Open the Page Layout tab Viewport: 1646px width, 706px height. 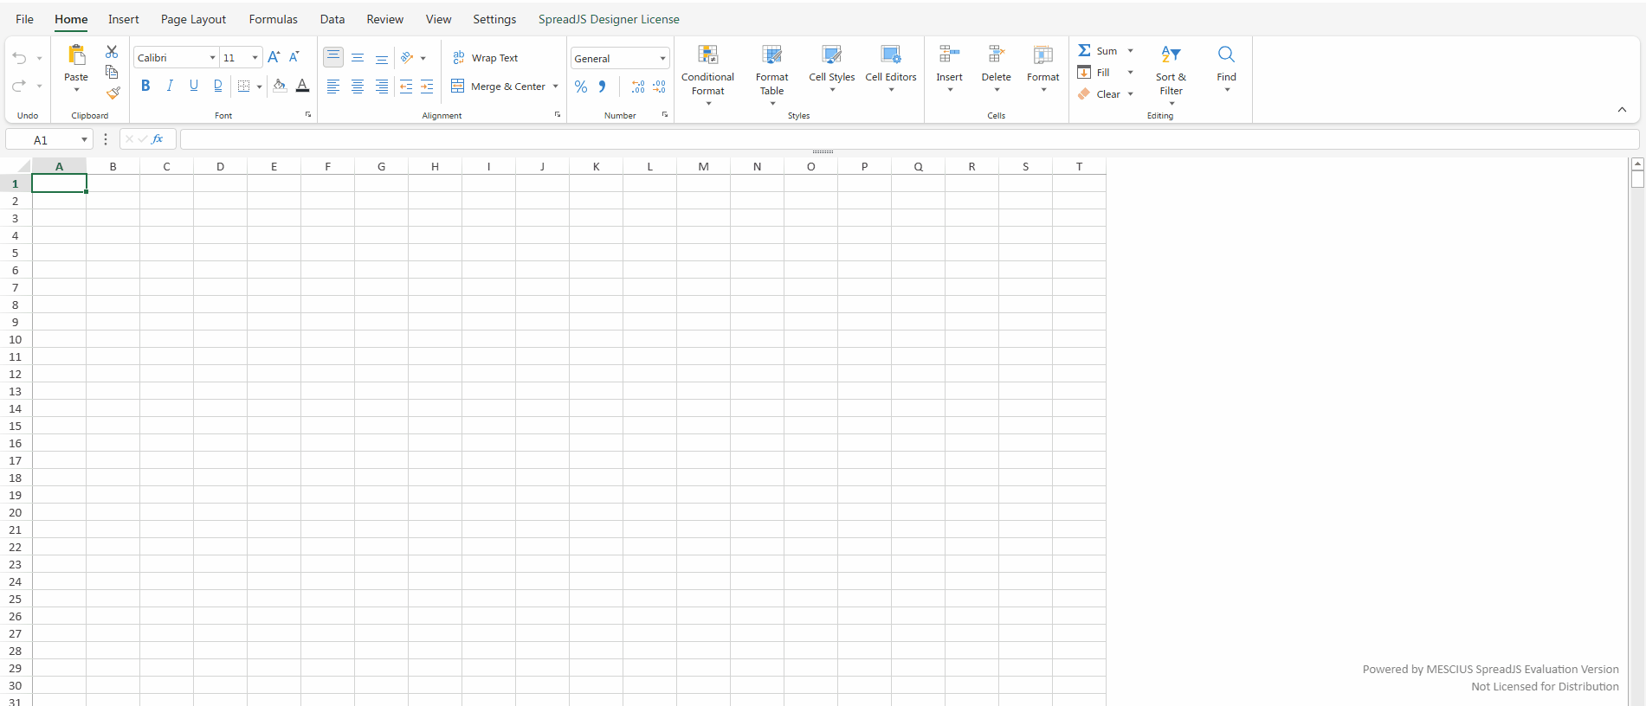pos(193,19)
